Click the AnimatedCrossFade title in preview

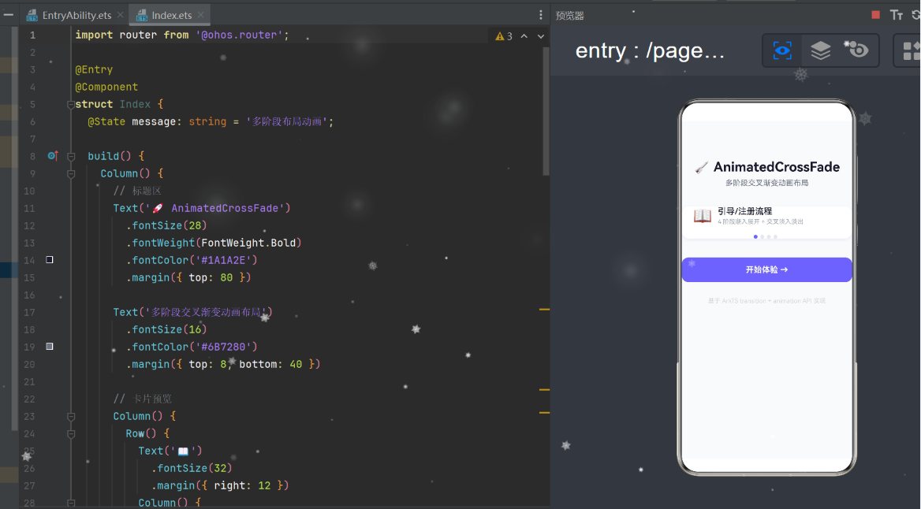[777, 167]
